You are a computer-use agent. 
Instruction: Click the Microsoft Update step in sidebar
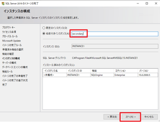pos(11,41)
